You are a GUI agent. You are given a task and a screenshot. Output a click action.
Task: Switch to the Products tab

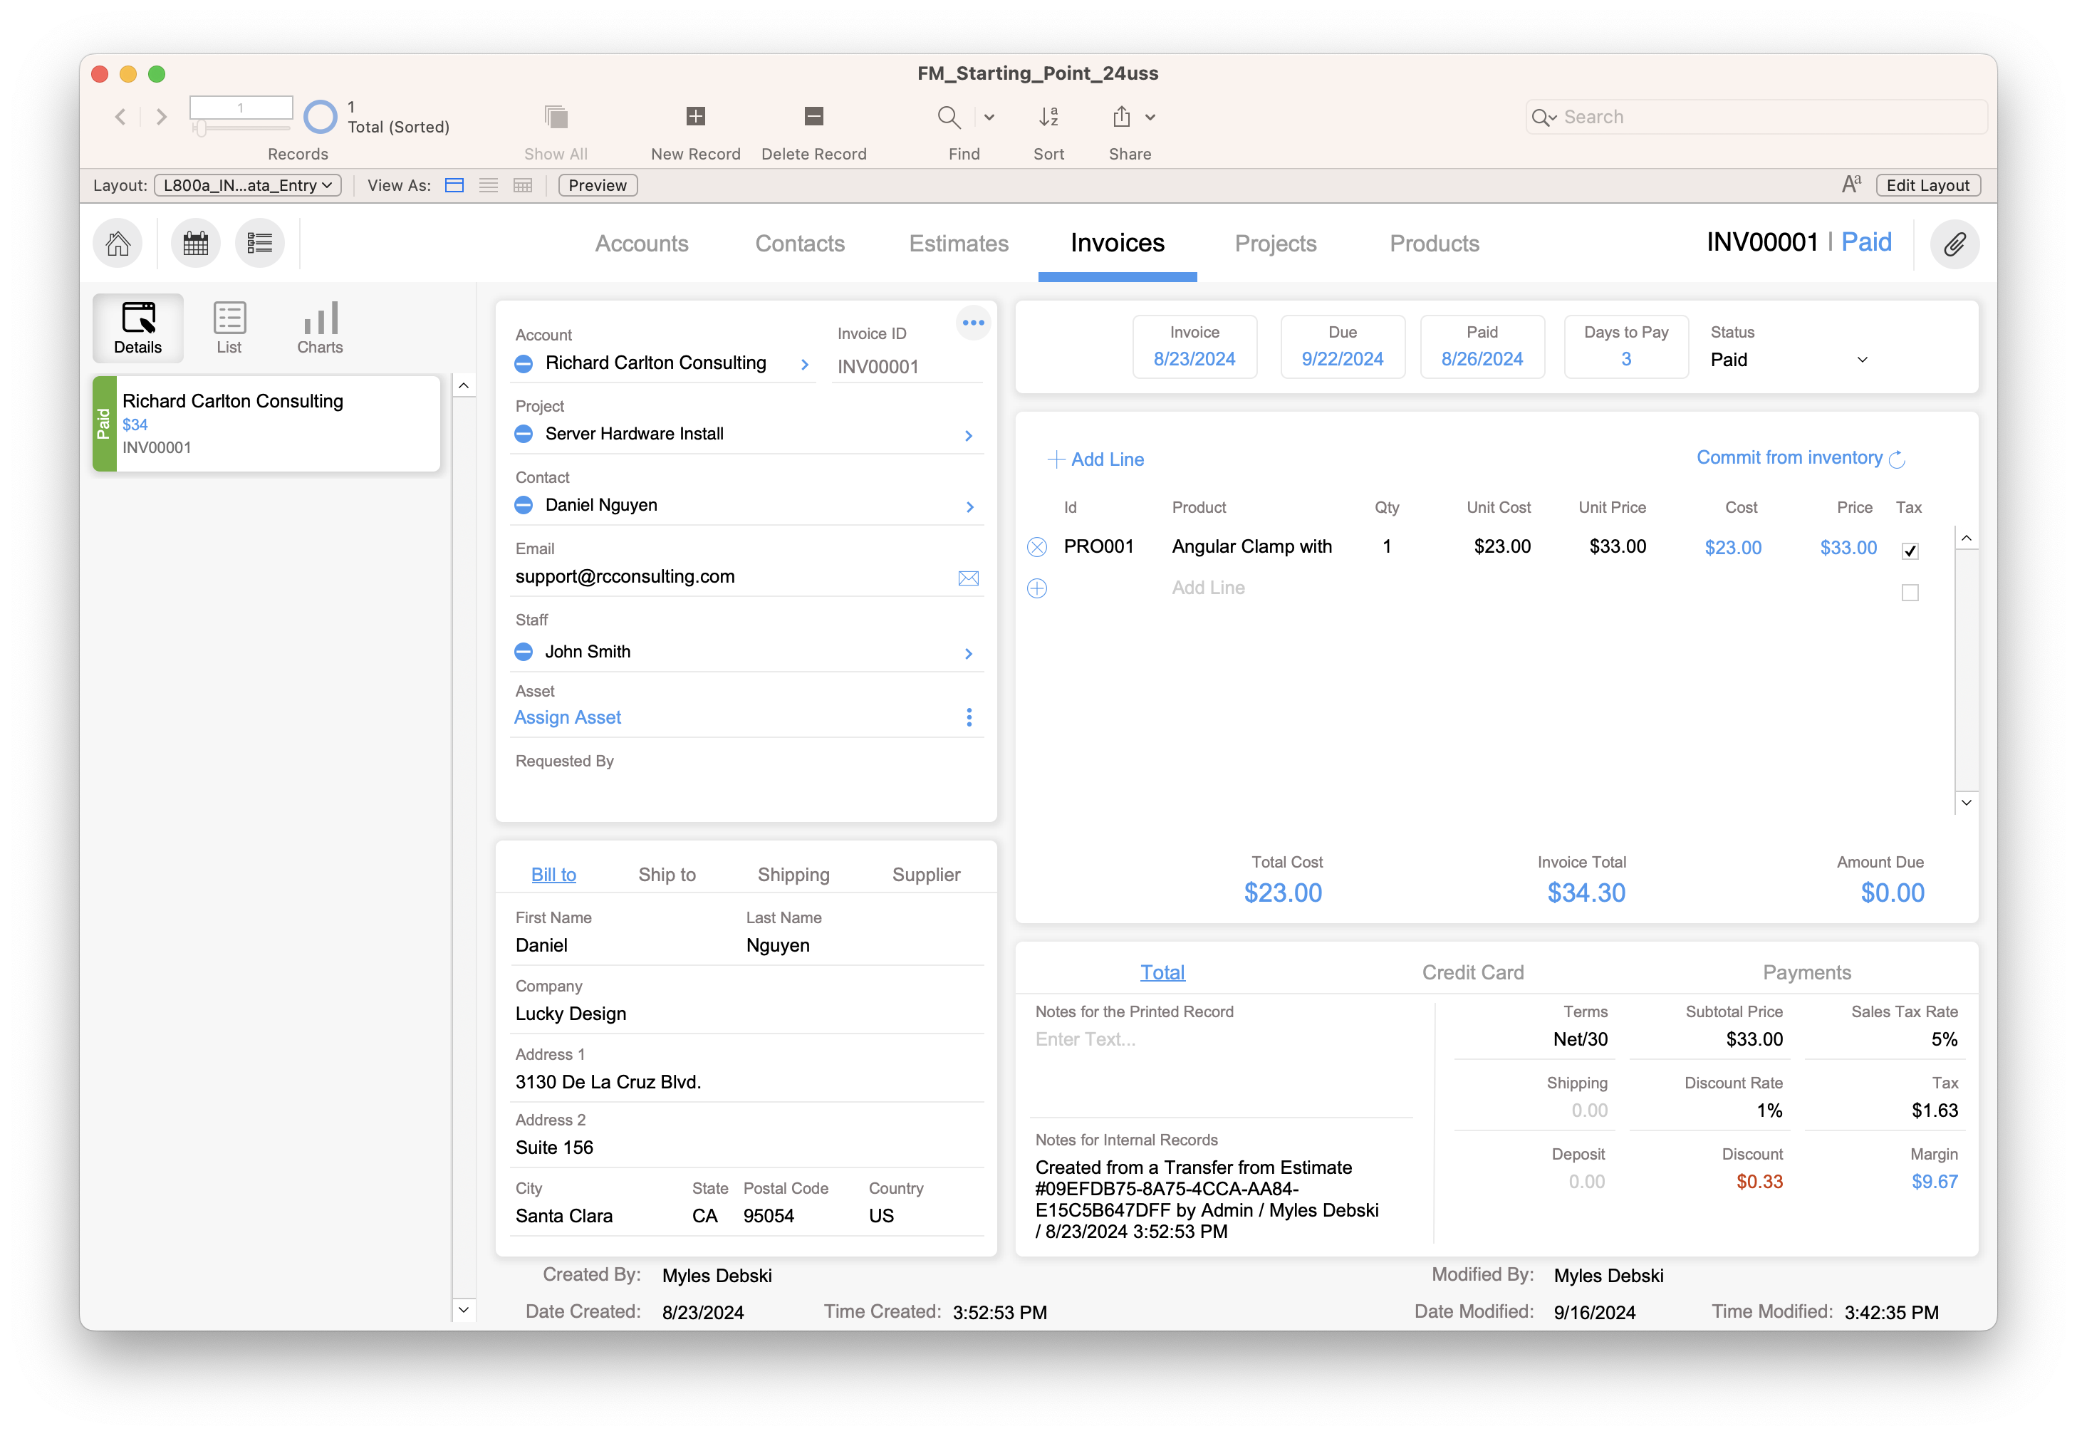point(1433,244)
